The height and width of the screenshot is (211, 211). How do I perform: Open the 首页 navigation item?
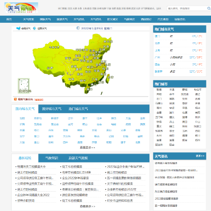click(9, 19)
